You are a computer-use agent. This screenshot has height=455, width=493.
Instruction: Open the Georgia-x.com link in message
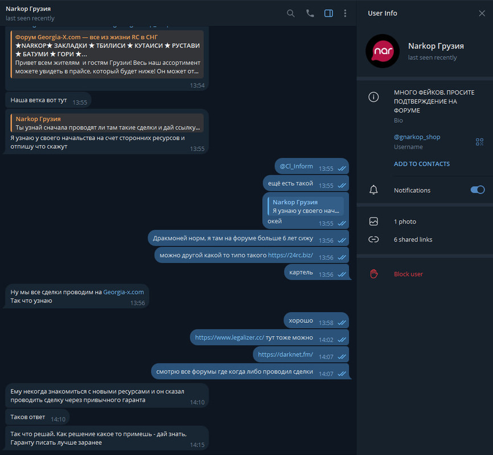click(123, 292)
